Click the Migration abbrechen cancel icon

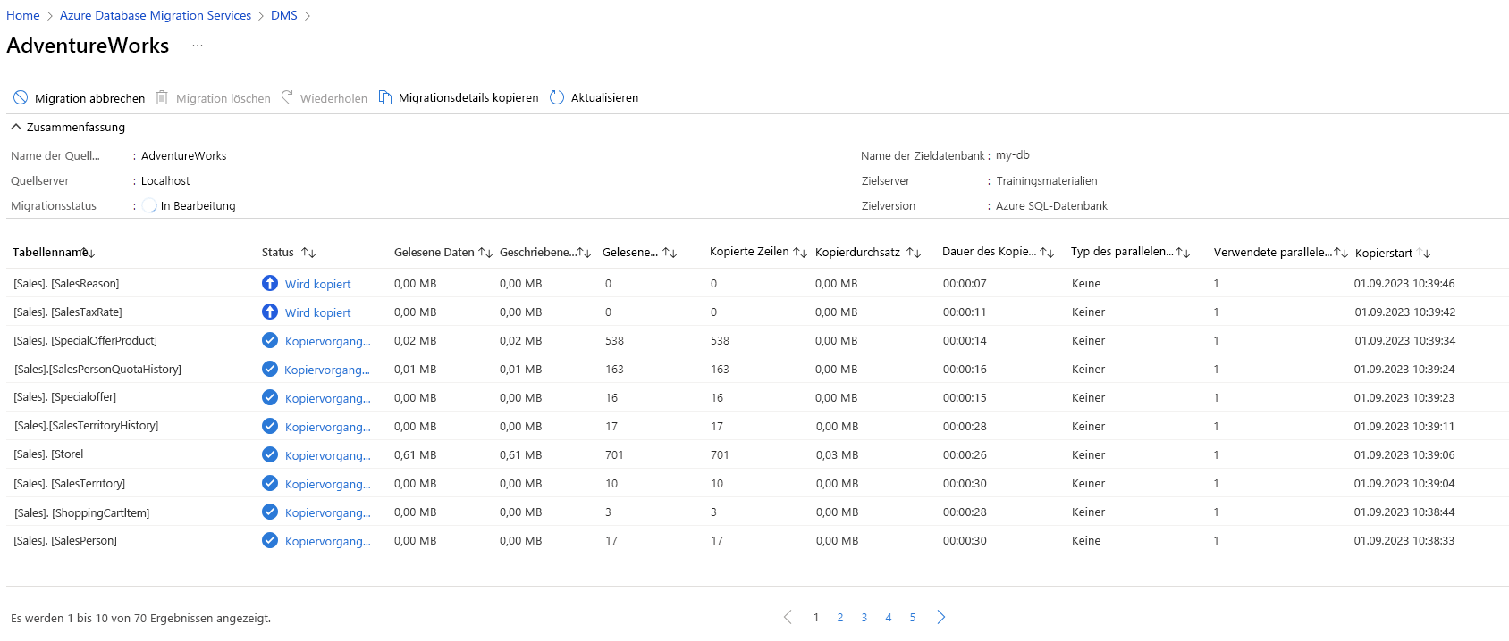point(21,97)
